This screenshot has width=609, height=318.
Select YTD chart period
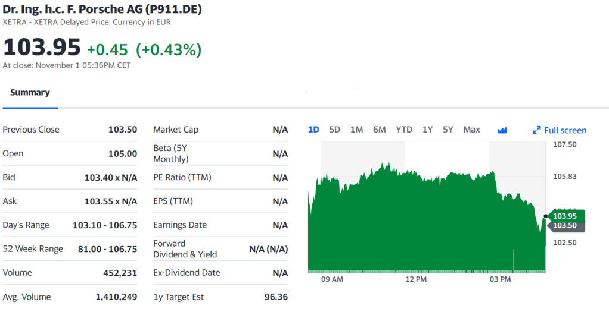[404, 130]
